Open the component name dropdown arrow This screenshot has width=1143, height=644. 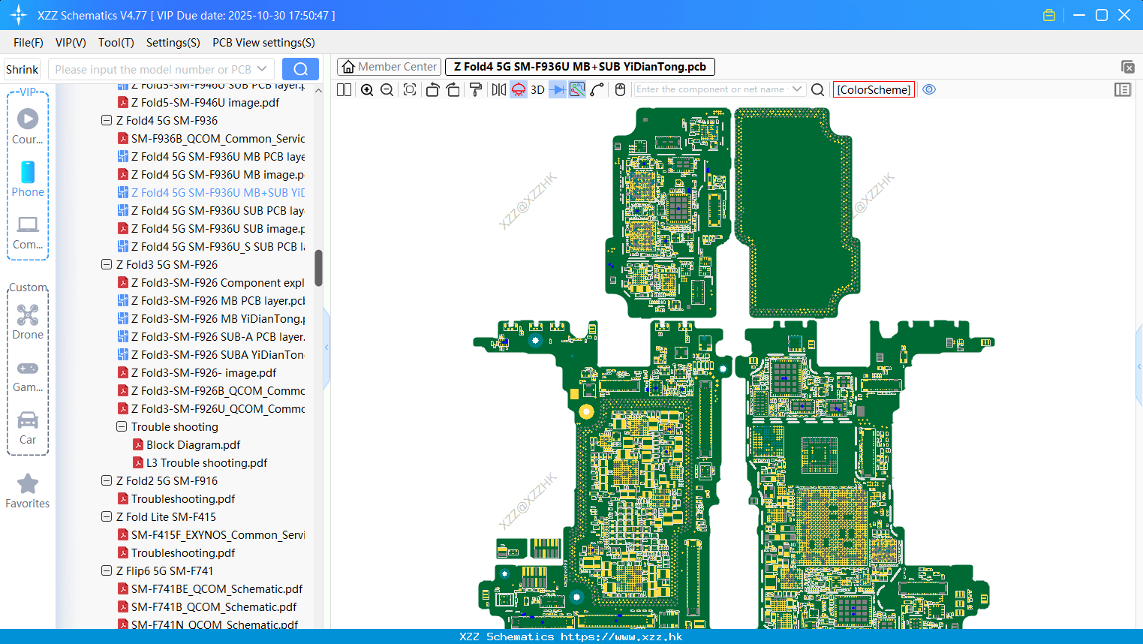coord(797,89)
